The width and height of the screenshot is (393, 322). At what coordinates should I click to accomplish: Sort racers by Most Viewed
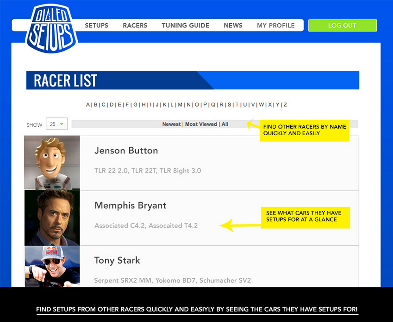[201, 124]
